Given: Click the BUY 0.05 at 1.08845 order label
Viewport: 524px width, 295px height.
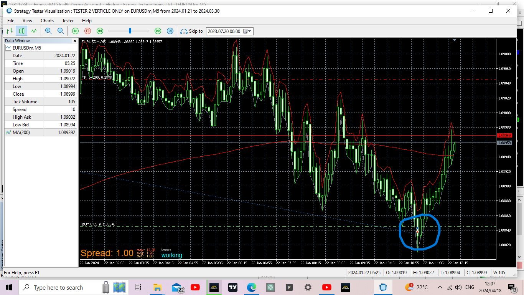Looking at the screenshot, I should 98,224.
